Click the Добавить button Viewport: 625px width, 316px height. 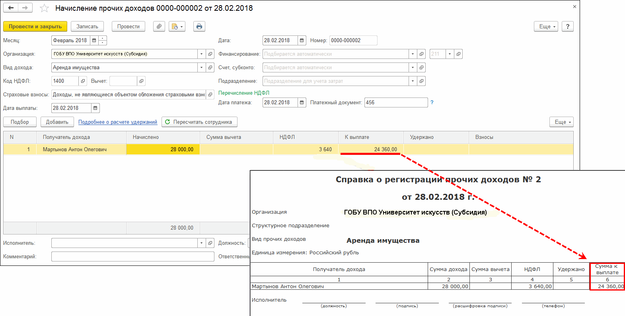click(57, 122)
